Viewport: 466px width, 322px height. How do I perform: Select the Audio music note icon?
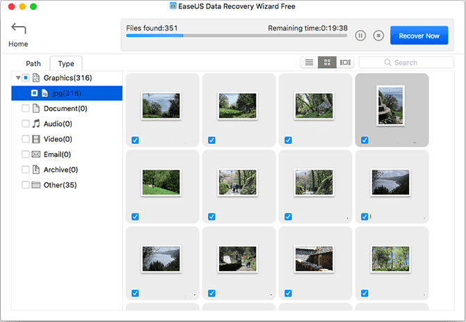pyautogui.click(x=36, y=124)
